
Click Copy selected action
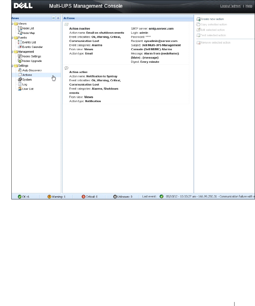pyautogui.click(x=214, y=25)
